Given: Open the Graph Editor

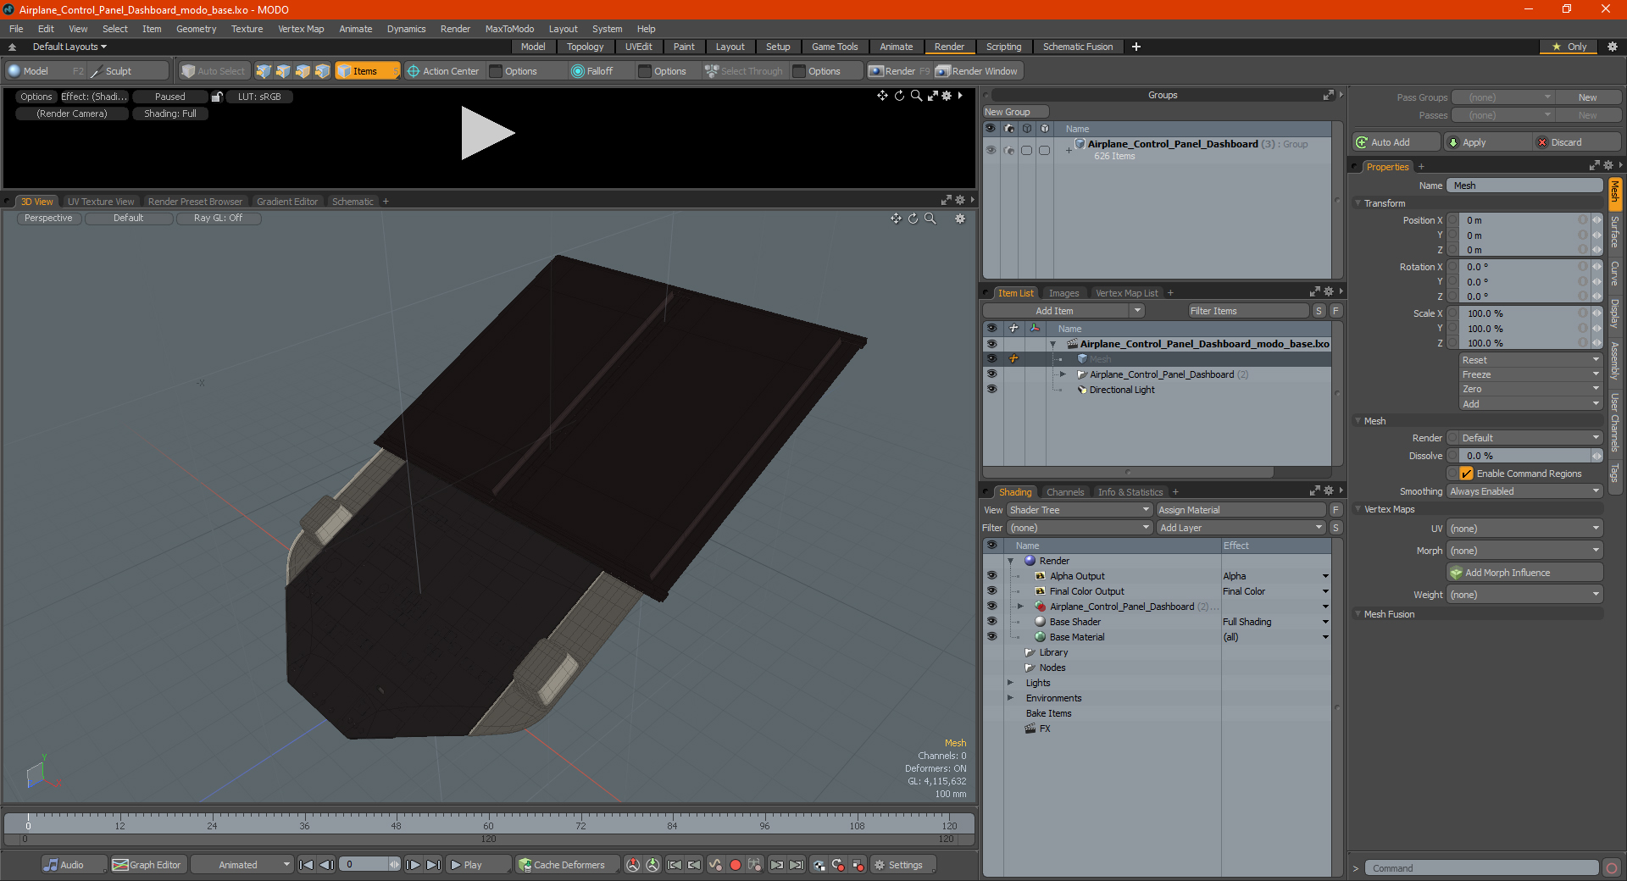Looking at the screenshot, I should click(x=147, y=865).
